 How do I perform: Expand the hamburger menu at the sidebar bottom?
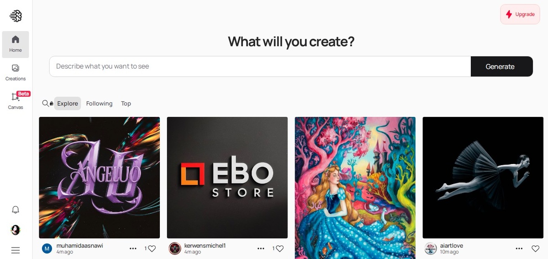(16, 250)
